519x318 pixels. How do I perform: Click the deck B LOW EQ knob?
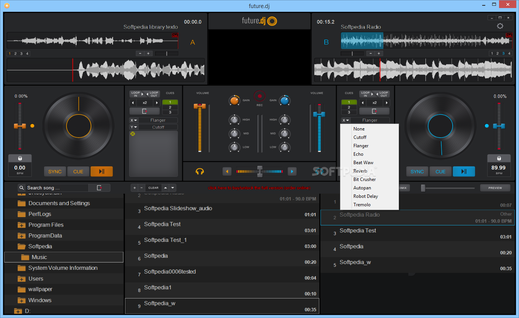284,147
